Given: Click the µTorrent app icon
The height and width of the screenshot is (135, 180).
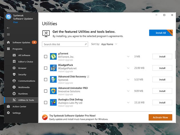Looking at the screenshot, I should click(x=53, y=56).
